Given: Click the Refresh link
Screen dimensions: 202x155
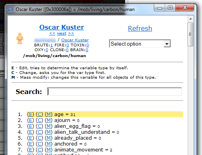Looking at the screenshot, I should pos(140,28).
